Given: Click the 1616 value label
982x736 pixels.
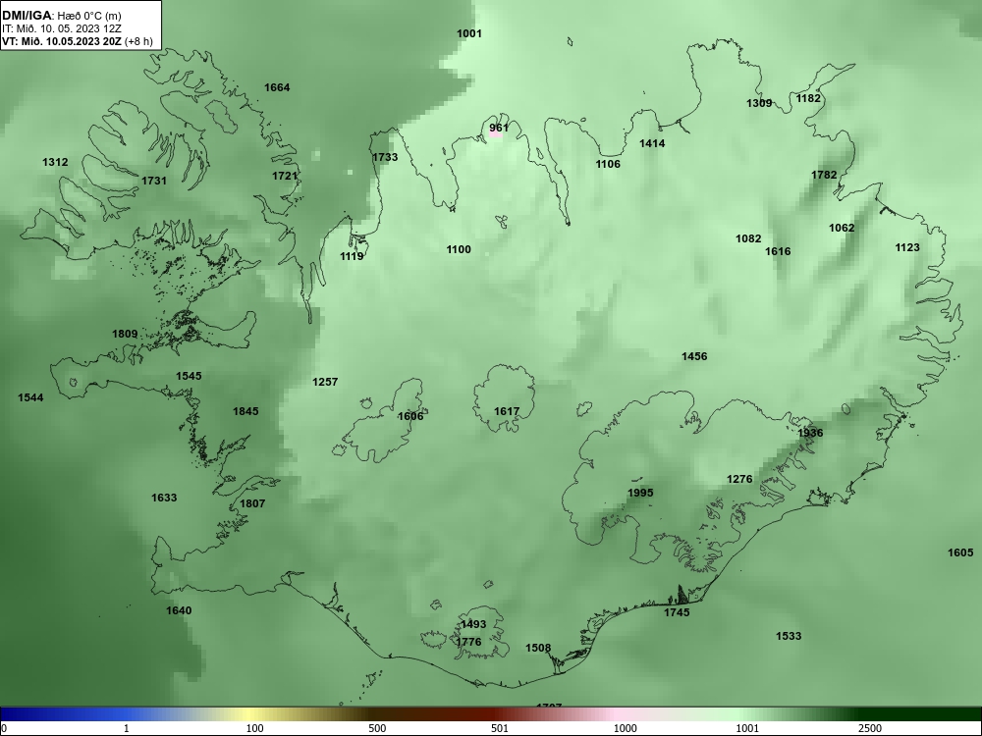Looking at the screenshot, I should point(778,251).
